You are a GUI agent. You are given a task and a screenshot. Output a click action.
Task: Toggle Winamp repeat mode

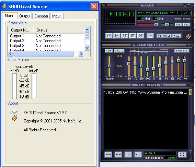[177, 36]
